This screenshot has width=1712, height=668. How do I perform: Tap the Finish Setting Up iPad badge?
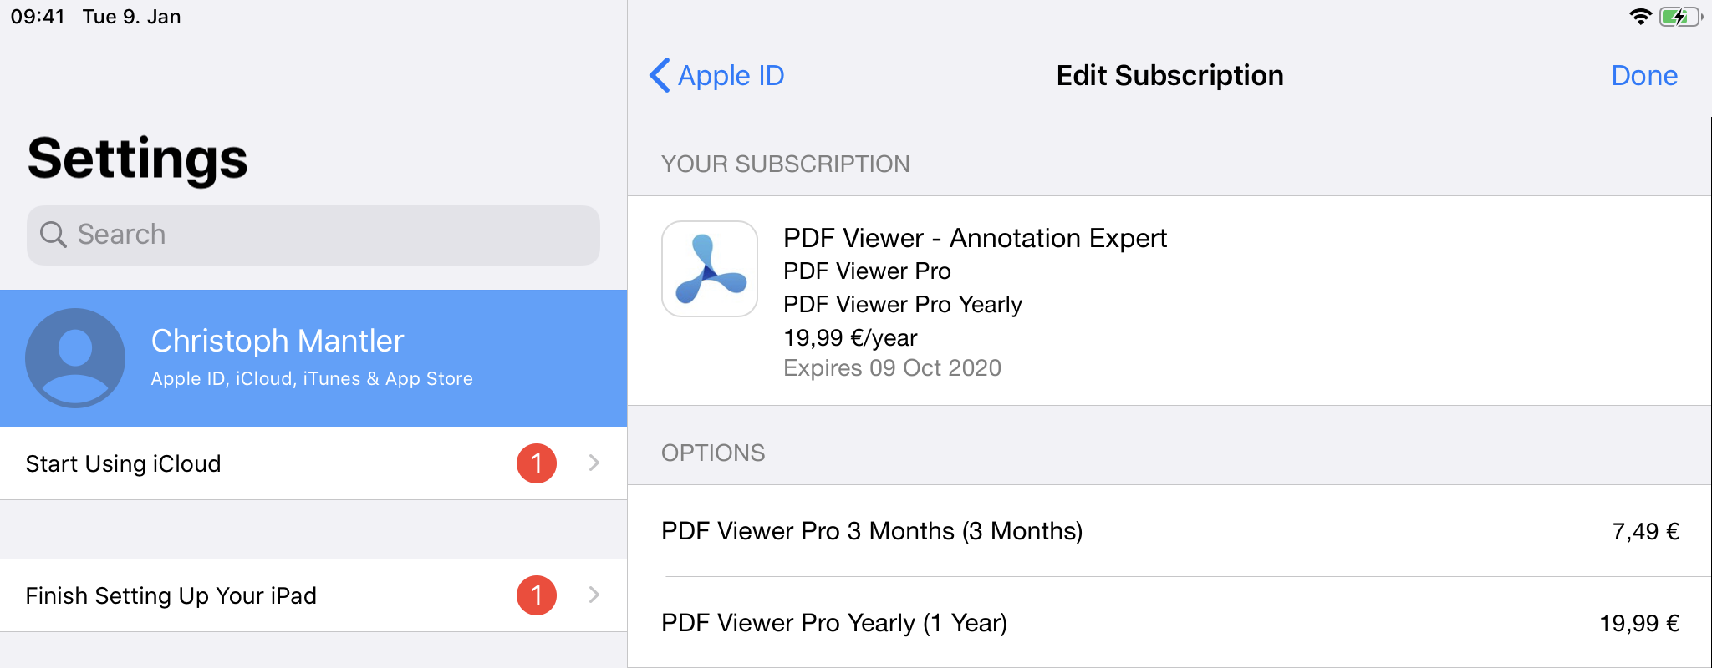click(537, 595)
